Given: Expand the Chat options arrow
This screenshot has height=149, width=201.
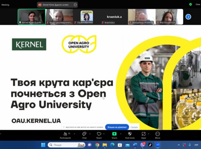Looking at the screenshot, I should click(90, 134).
